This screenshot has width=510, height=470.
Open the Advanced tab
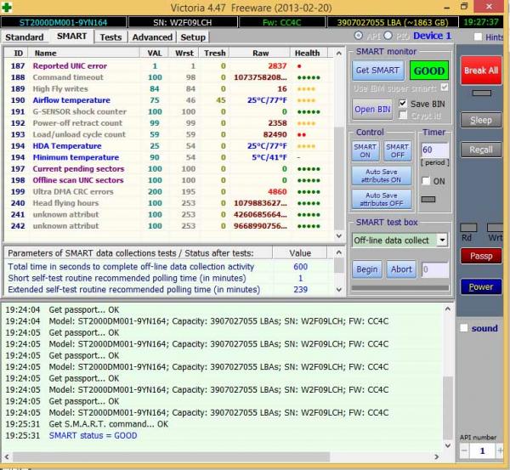[x=151, y=37]
